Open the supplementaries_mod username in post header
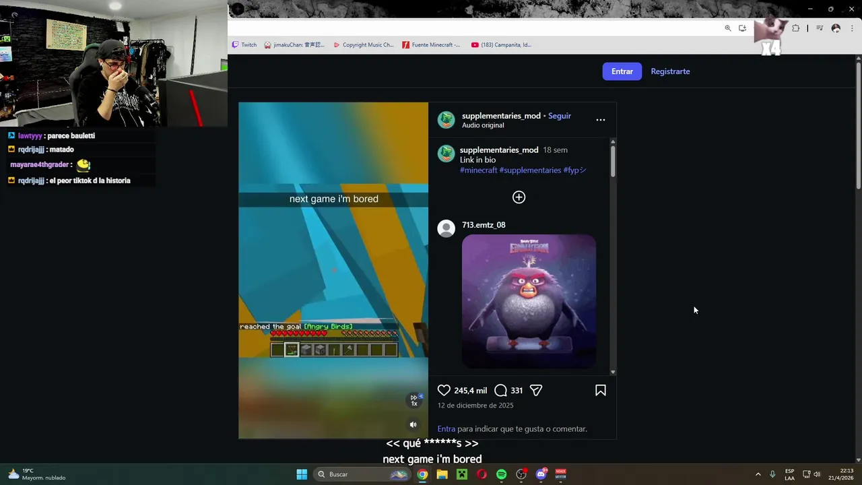Image resolution: width=862 pixels, height=485 pixels. [501, 116]
